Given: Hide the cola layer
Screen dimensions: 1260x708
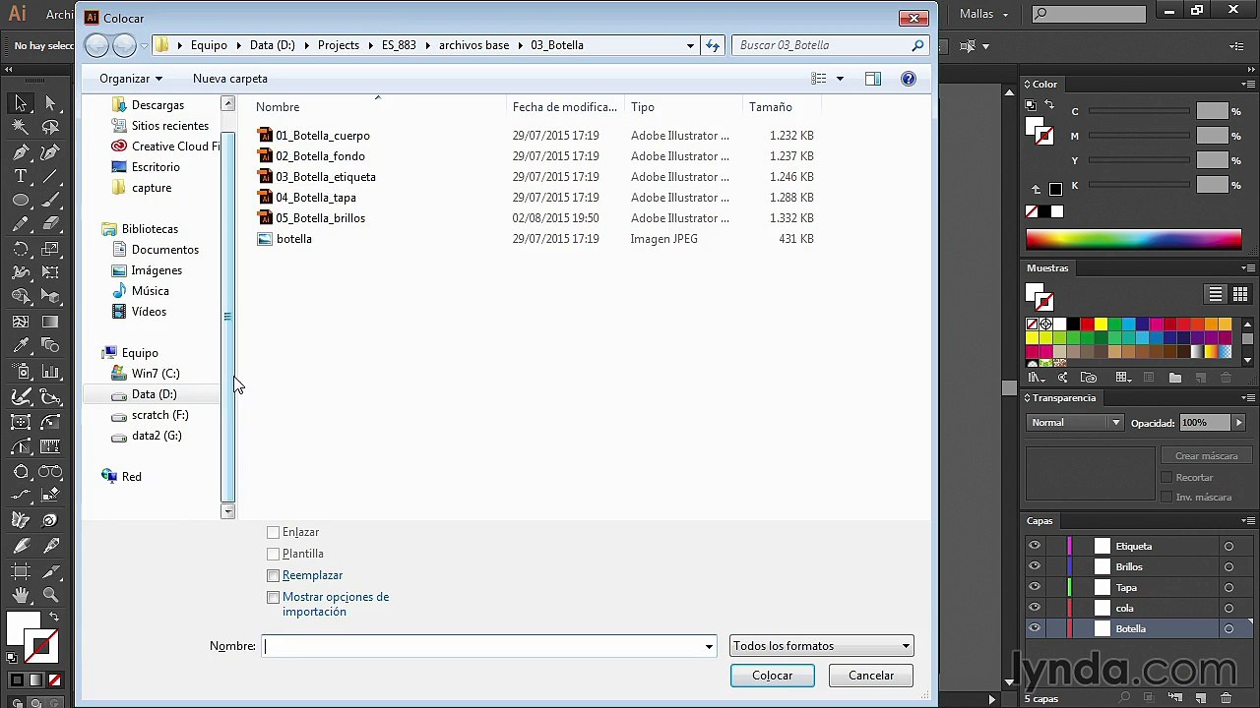Looking at the screenshot, I should coord(1035,608).
